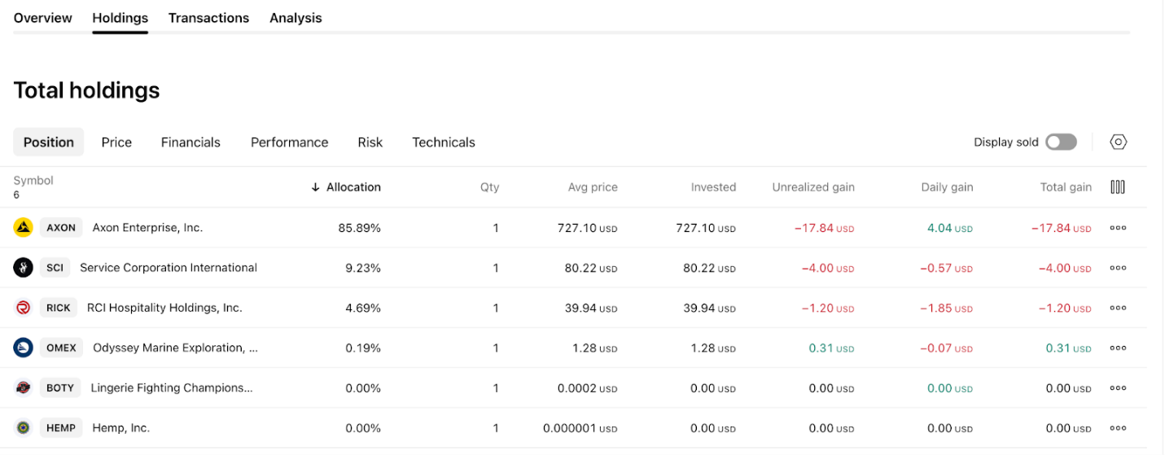Open the more options menu for AXON

pos(1118,228)
